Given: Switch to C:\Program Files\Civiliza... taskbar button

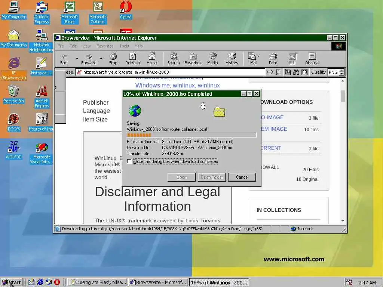Looking at the screenshot, I should [97, 283].
